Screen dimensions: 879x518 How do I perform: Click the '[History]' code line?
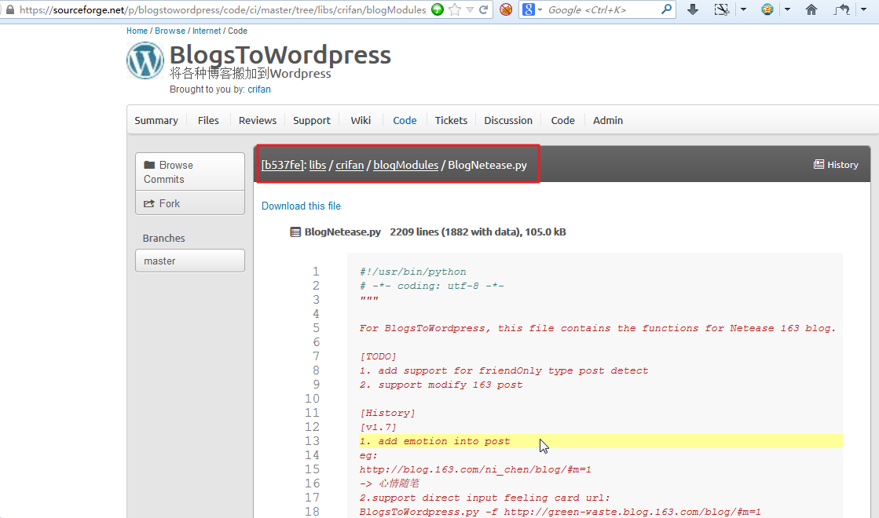pos(387,413)
